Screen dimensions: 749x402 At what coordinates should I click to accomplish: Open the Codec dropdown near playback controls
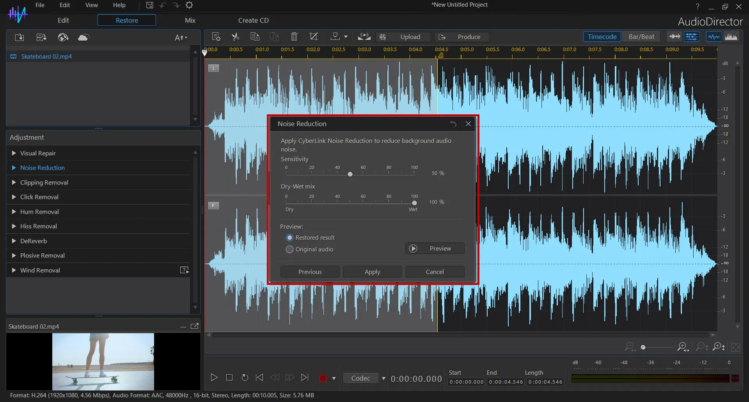[x=383, y=378]
